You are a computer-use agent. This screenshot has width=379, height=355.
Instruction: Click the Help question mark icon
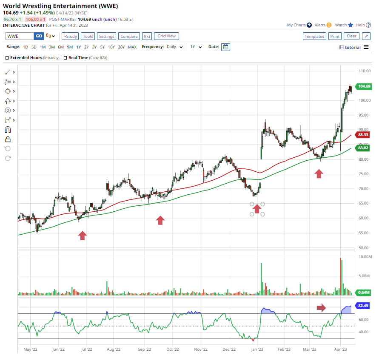(x=368, y=25)
